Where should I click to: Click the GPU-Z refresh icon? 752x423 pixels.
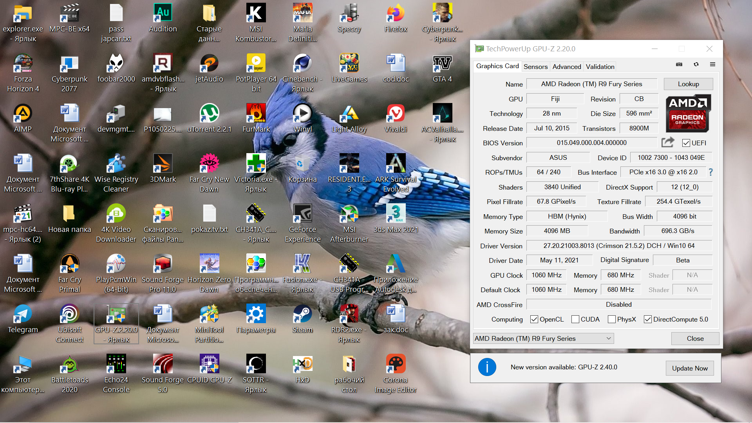coord(696,64)
